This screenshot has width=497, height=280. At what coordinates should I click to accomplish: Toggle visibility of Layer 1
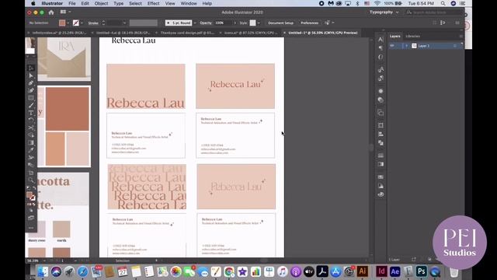coord(392,46)
